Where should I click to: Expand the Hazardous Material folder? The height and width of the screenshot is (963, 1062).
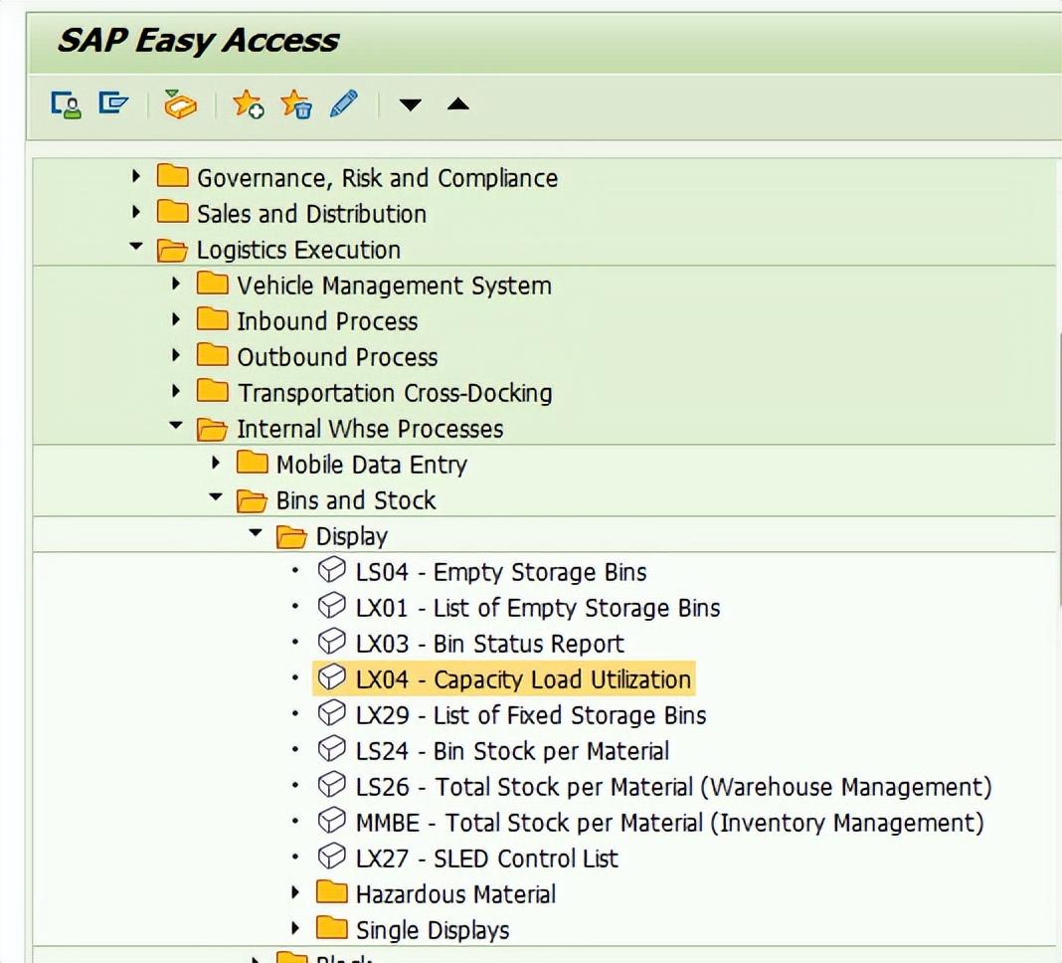click(x=294, y=892)
